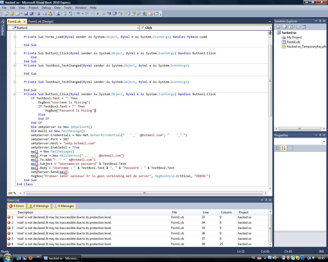Click the Step Over debug icon
The height and width of the screenshot is (262, 328).
pyautogui.click(x=115, y=14)
